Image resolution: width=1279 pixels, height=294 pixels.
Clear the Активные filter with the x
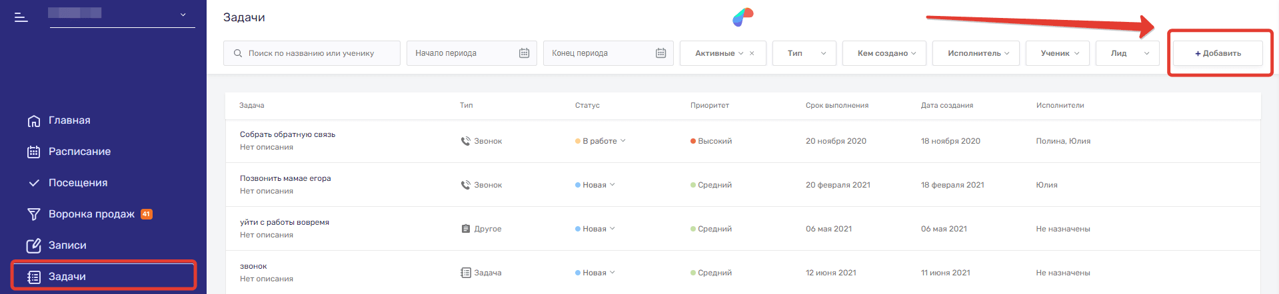(x=752, y=53)
